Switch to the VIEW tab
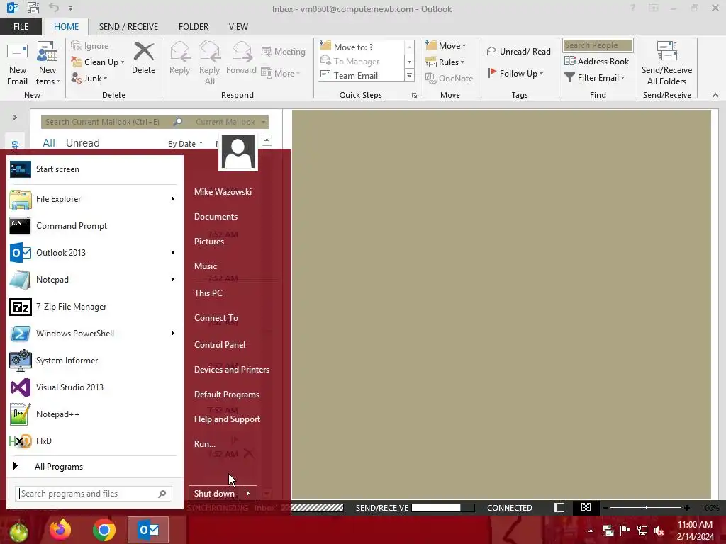The height and width of the screenshot is (544, 726). point(238,27)
